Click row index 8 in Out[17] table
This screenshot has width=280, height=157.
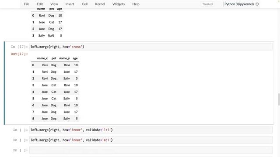coord(33,119)
